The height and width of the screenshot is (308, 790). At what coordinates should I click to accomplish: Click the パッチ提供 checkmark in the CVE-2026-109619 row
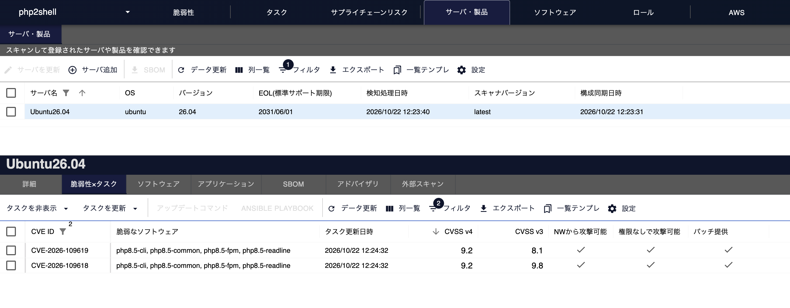tap(729, 250)
